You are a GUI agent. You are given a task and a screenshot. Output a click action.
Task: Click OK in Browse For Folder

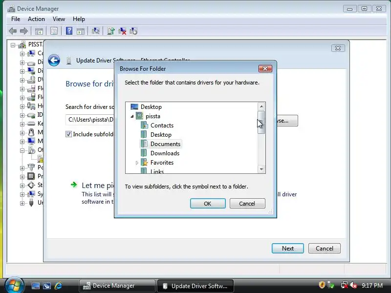208,204
